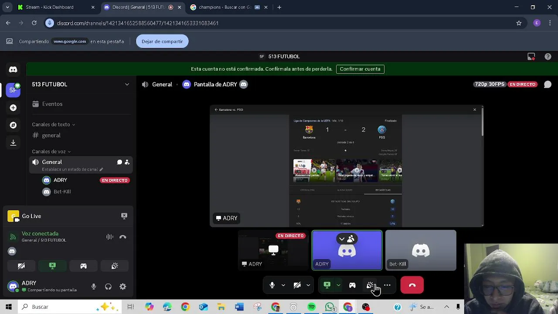Click green connection signal icon
Viewport: 558px width, 314px height.
[x=13, y=237]
